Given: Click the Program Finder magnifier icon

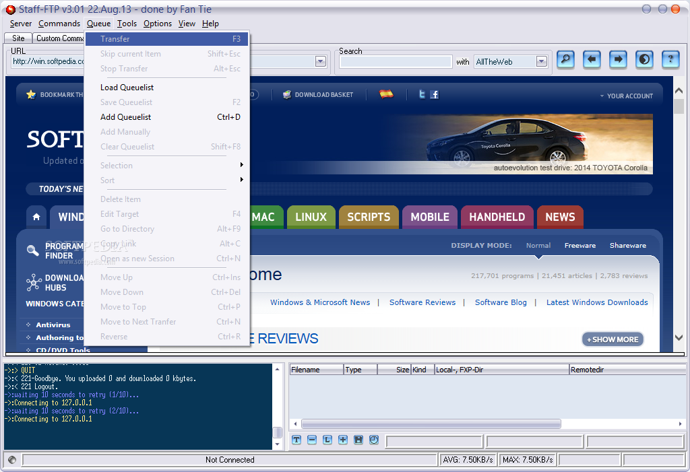Looking at the screenshot, I should point(32,250).
